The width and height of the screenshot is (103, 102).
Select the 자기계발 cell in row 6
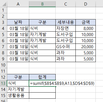42,41
